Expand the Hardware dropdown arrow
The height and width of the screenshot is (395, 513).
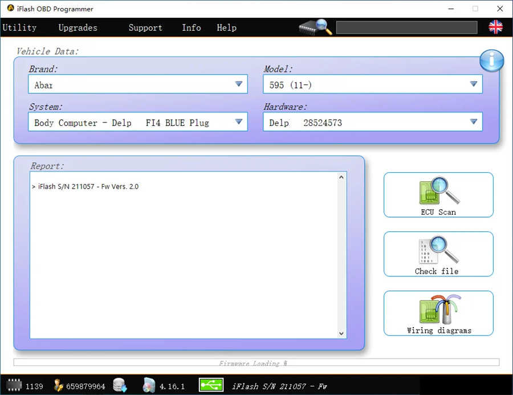tap(474, 122)
